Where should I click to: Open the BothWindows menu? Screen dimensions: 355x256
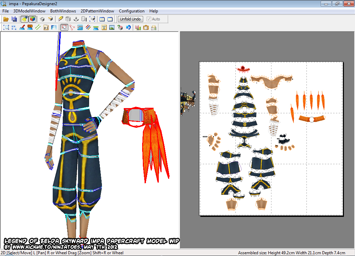pos(63,11)
